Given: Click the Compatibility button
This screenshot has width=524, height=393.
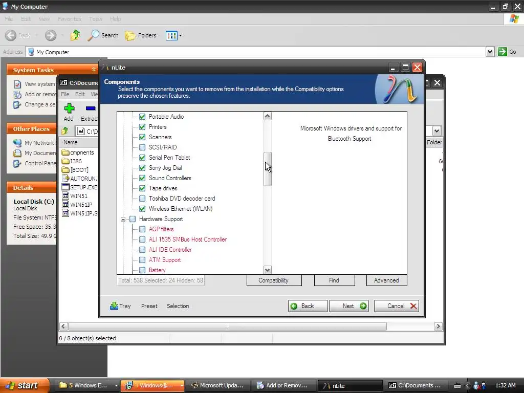Looking at the screenshot, I should coord(274,280).
